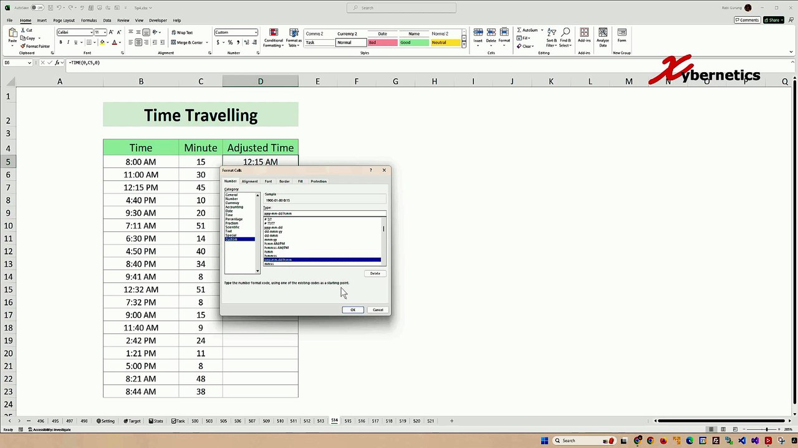Click the font fill color icon
Viewport: 798px width, 448px height.
tap(102, 42)
